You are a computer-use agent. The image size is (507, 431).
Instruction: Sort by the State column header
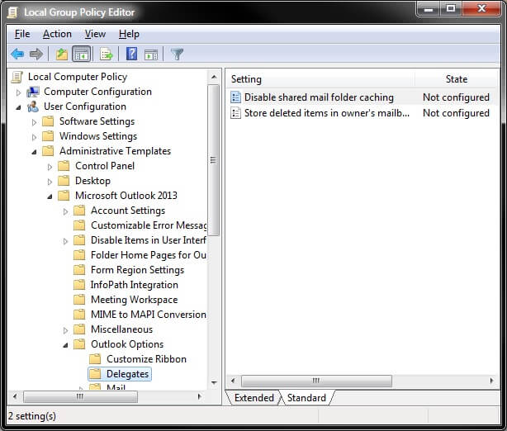(x=457, y=79)
